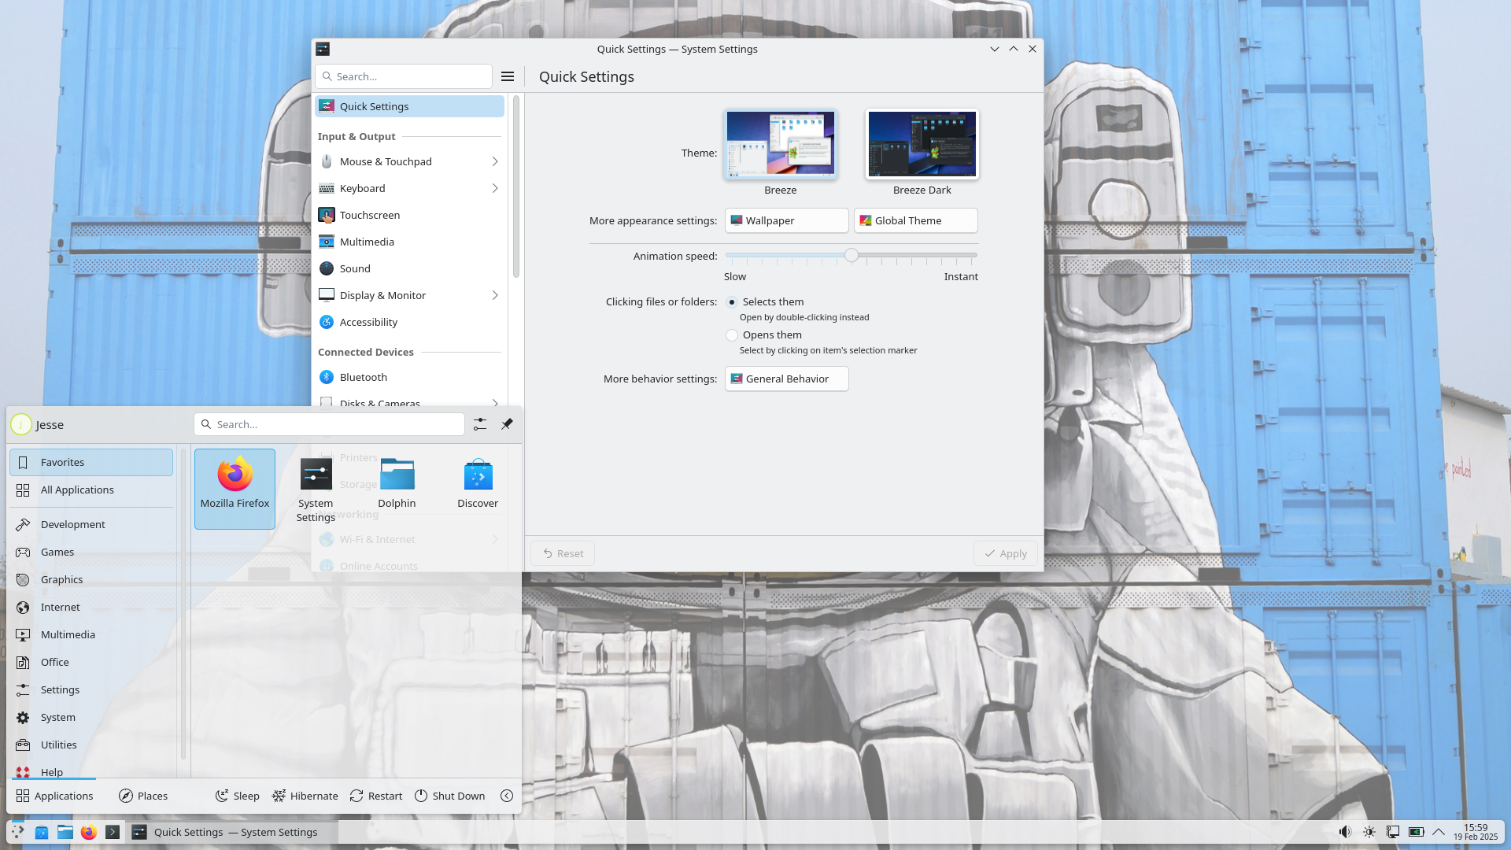The width and height of the screenshot is (1511, 850).
Task: Click the Shut Down button
Action: pos(449,796)
